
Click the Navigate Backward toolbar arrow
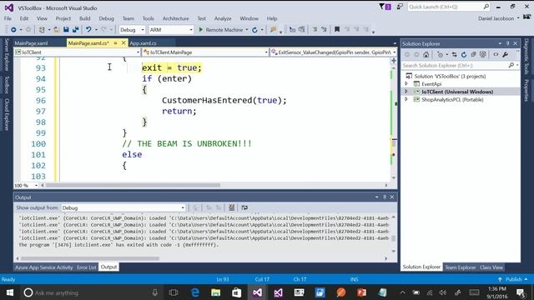coord(13,30)
